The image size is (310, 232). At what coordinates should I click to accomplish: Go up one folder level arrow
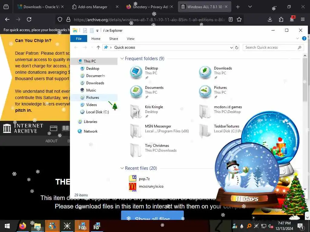coord(98,47)
